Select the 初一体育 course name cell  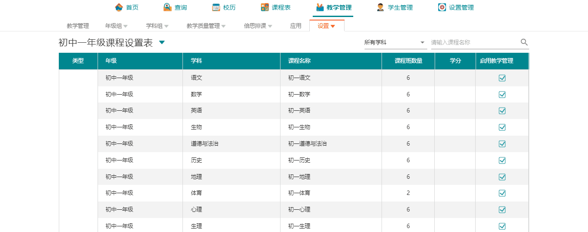(331, 193)
